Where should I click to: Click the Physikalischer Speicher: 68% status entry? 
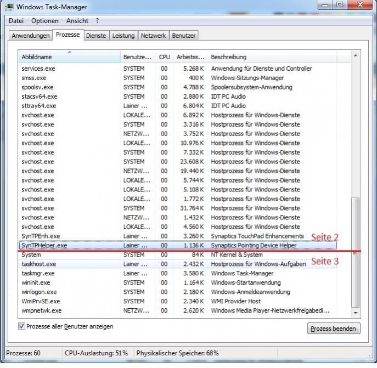177,353
